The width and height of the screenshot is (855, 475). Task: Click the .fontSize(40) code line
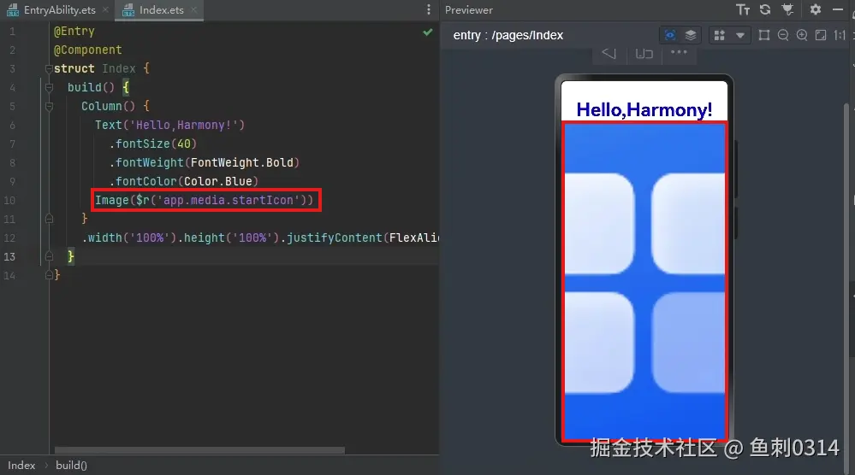[152, 144]
